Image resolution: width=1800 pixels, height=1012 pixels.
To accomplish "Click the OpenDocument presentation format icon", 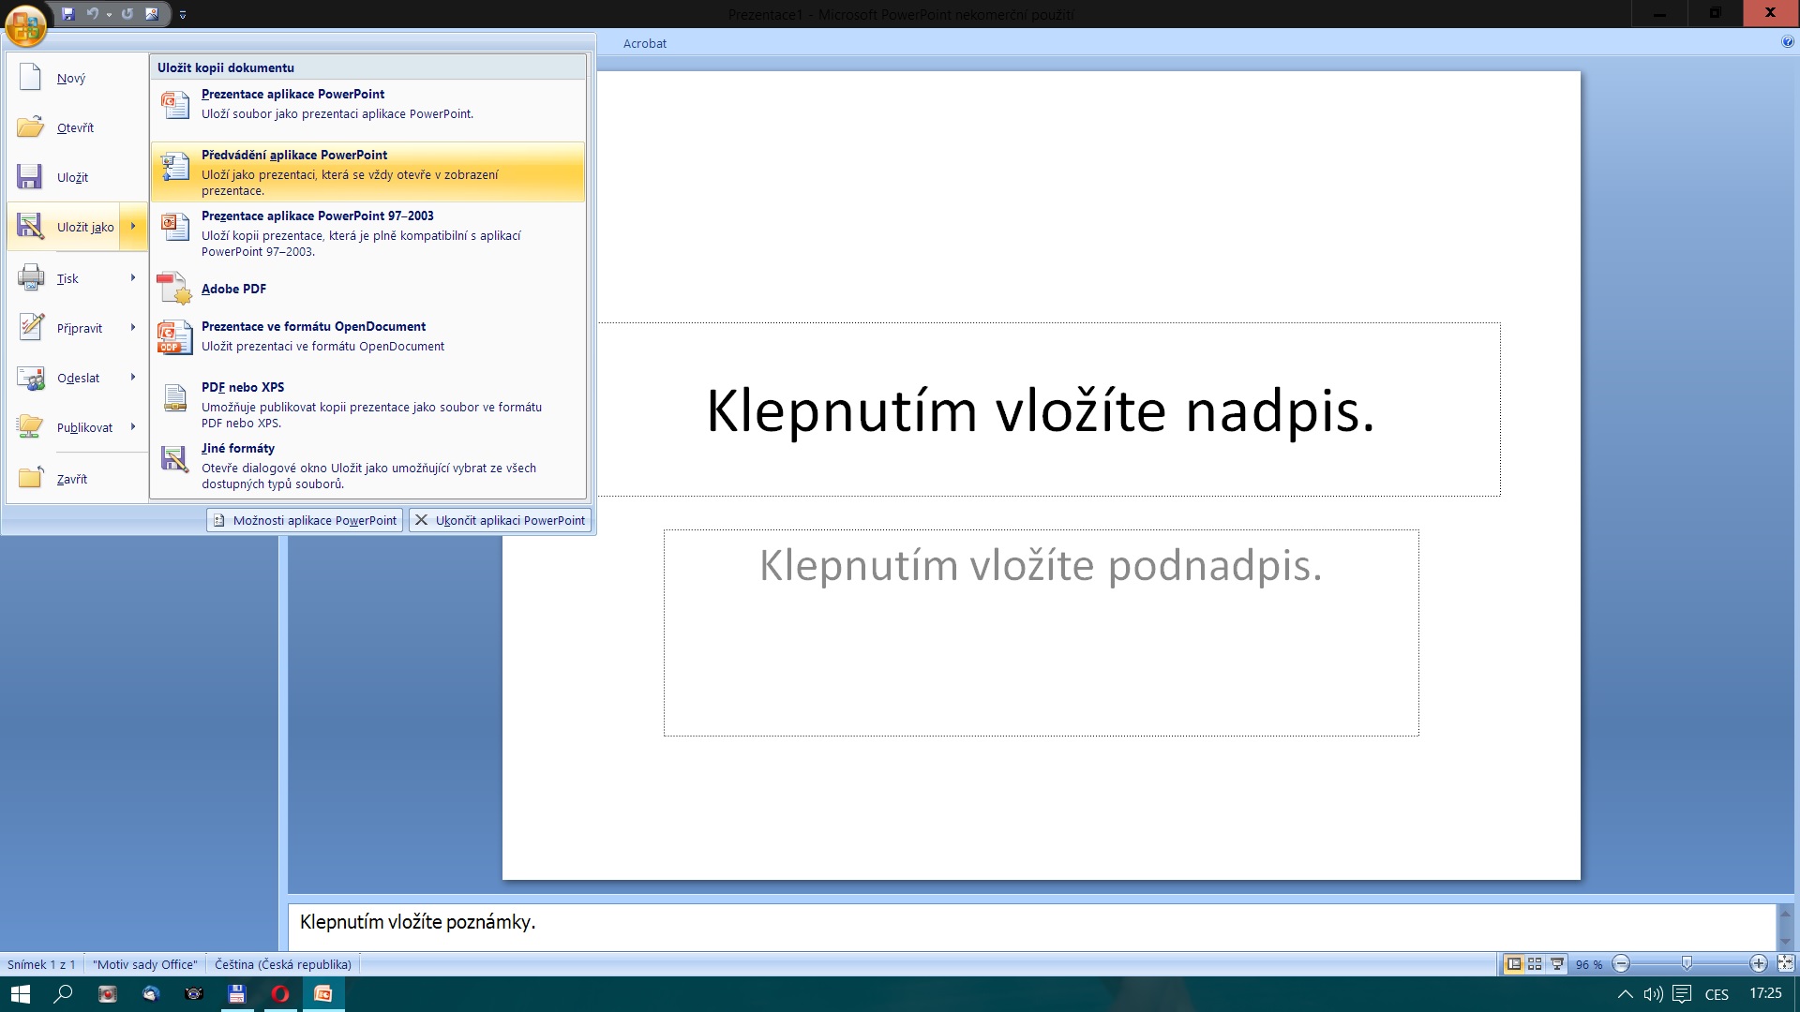I will tap(174, 336).
